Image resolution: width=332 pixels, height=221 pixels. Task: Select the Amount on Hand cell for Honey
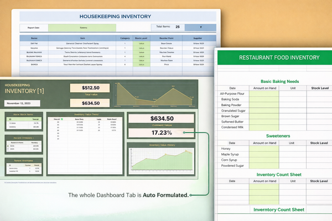pos(263,148)
